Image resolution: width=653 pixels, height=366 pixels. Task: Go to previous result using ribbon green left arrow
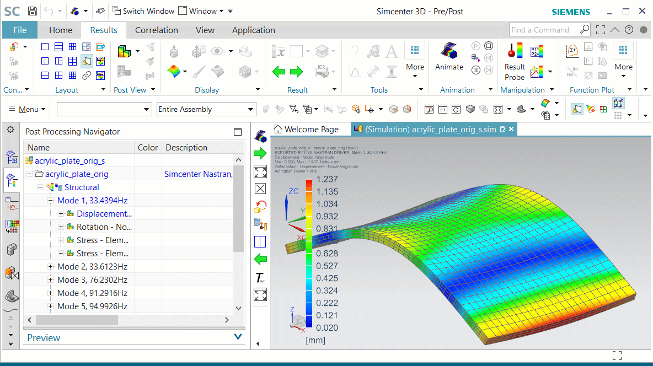280,71
